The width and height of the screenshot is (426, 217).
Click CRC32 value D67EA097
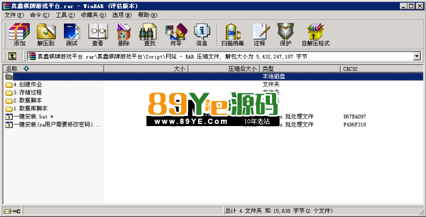click(x=355, y=117)
